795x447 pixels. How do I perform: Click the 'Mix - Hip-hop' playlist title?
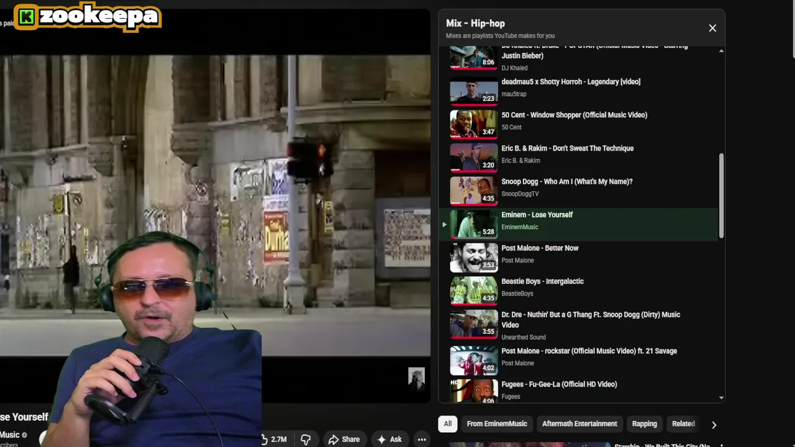point(475,24)
